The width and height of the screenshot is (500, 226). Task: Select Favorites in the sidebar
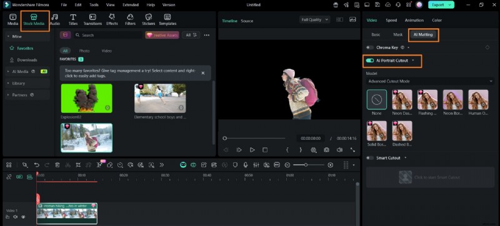pyautogui.click(x=25, y=48)
